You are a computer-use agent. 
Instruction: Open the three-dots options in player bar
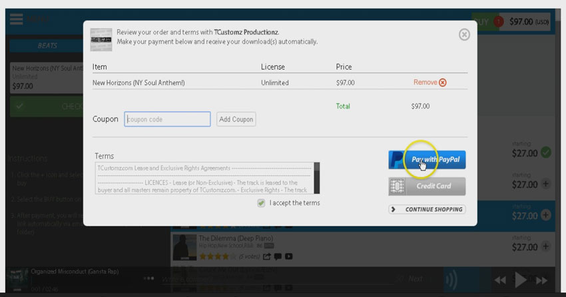148,278
